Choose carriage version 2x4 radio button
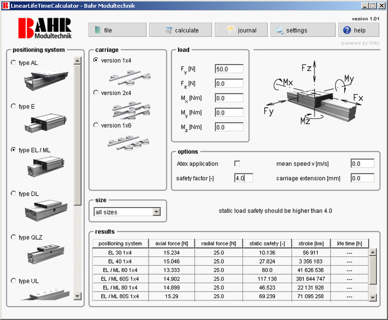The image size is (388, 320). [x=96, y=93]
